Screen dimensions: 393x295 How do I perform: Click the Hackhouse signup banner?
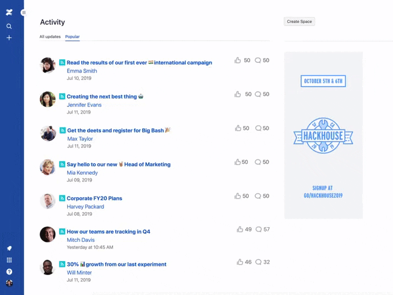click(323, 135)
